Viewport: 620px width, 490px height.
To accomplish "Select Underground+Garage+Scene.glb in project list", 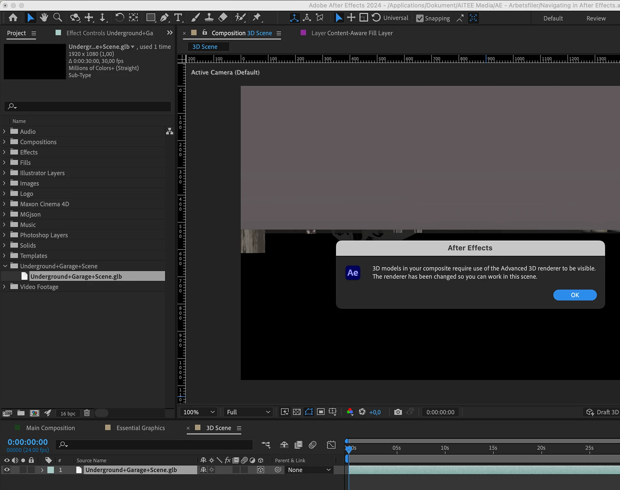I will pyautogui.click(x=76, y=276).
